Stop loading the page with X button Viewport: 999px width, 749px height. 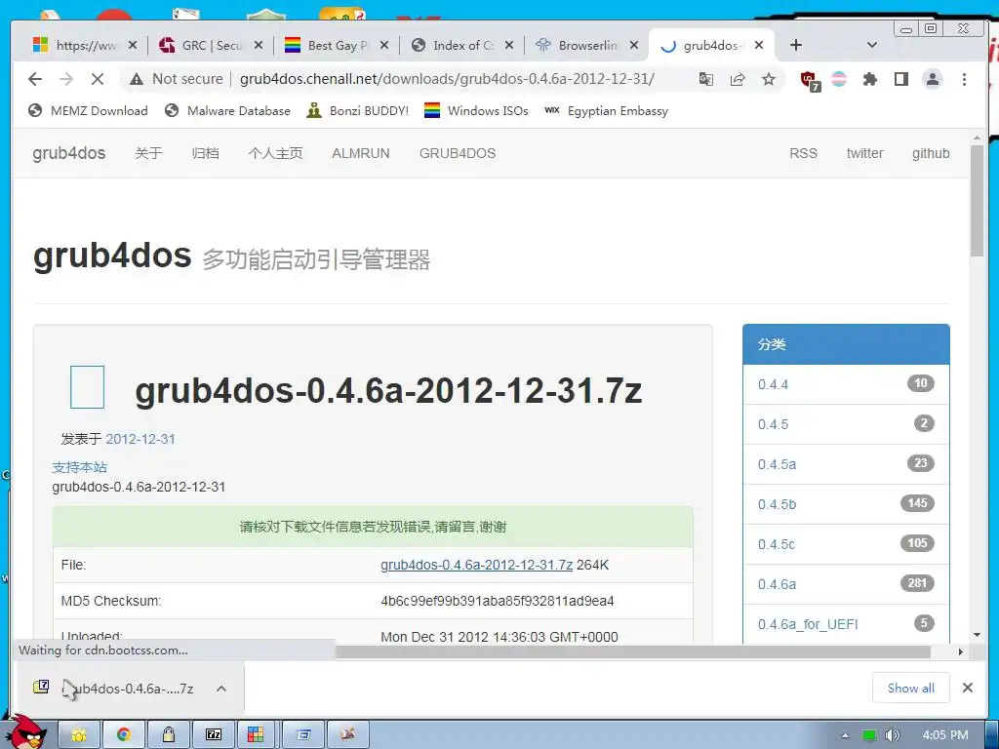(98, 79)
